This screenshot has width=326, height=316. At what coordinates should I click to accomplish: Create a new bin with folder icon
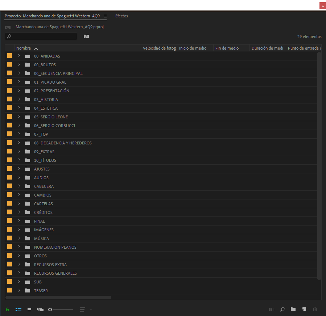point(293,309)
